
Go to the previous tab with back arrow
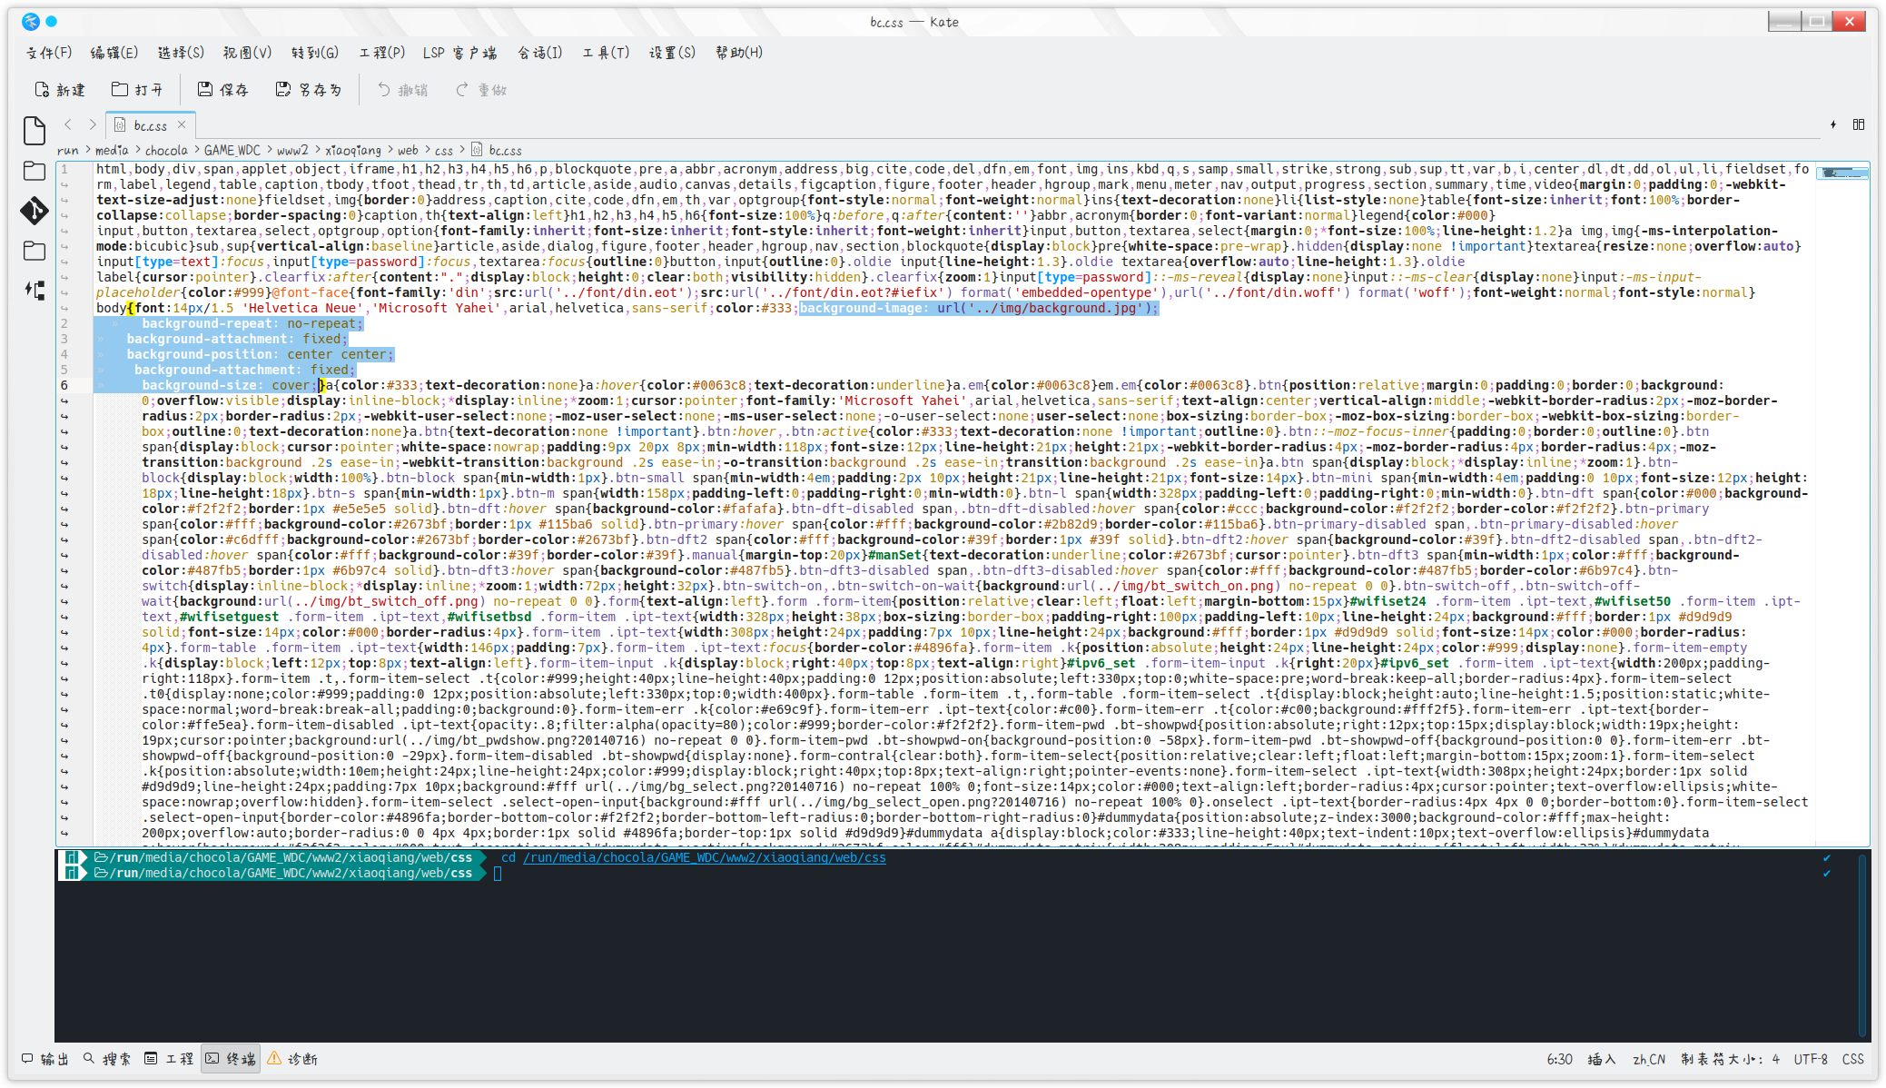point(68,124)
